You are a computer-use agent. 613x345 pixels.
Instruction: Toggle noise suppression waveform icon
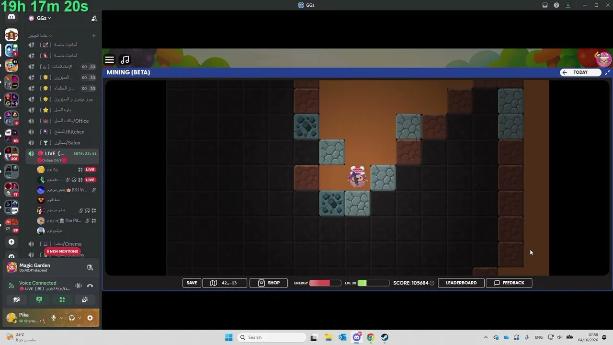[x=79, y=286]
